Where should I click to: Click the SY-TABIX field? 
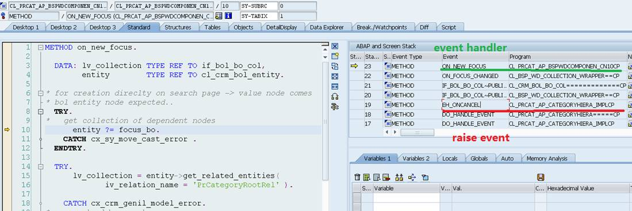click(259, 16)
